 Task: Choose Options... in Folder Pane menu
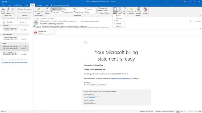pos(119,26)
